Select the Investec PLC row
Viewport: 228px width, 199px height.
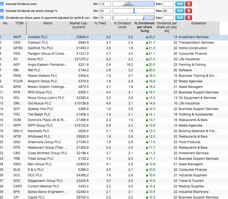(114, 37)
